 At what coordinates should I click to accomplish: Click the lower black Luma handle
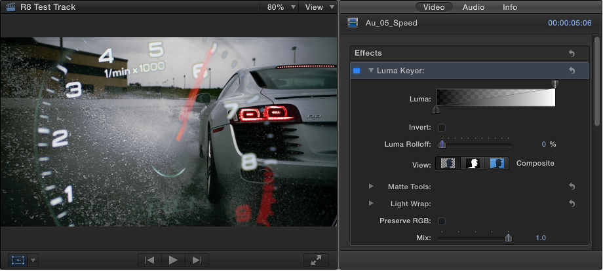coord(436,110)
